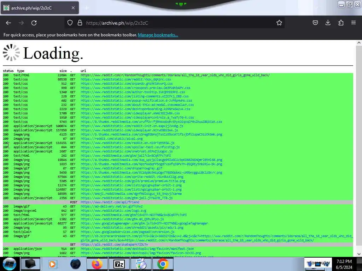Open the googletagmanager gtm.js link
362x271 pixels.
pos(144,223)
